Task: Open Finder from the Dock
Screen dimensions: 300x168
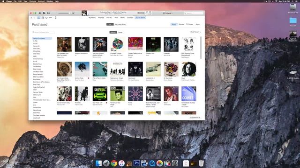Action: point(98,163)
